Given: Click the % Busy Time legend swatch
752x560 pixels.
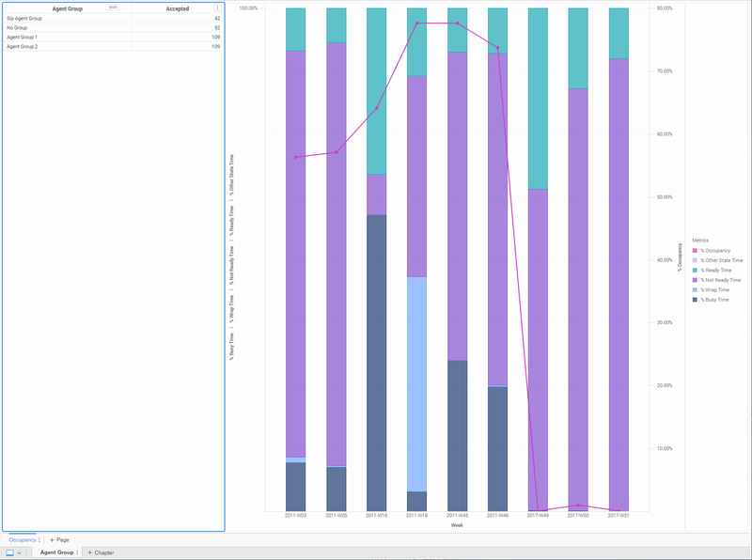Looking at the screenshot, I should [x=695, y=299].
